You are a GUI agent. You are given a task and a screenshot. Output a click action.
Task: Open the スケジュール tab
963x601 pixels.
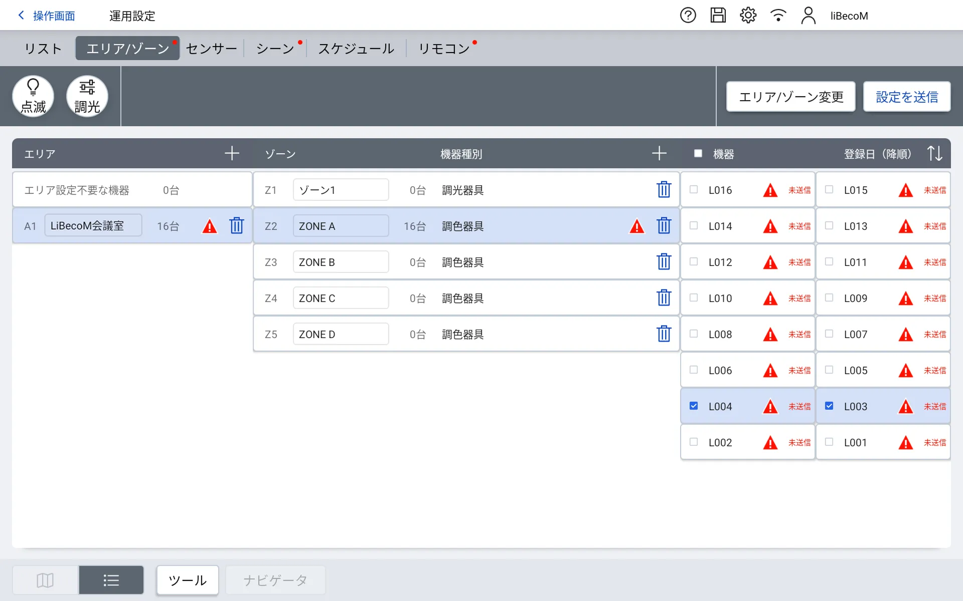(356, 49)
